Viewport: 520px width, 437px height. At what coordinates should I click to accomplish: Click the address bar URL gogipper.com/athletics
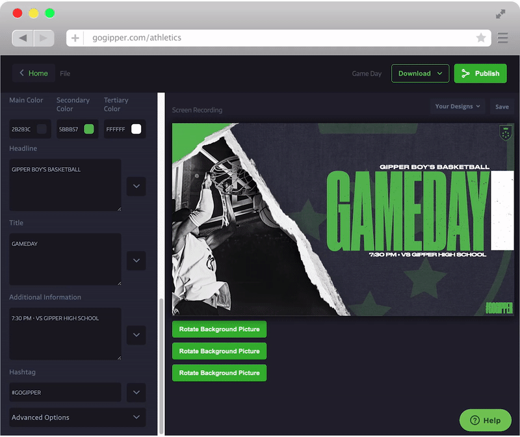tap(136, 38)
